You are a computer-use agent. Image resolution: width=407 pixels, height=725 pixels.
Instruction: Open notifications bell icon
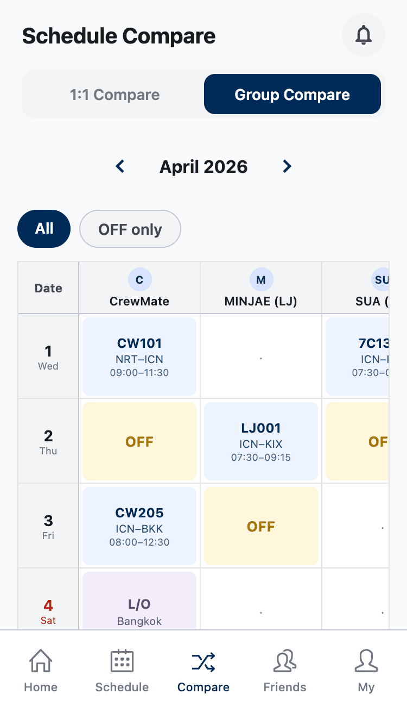tap(363, 35)
